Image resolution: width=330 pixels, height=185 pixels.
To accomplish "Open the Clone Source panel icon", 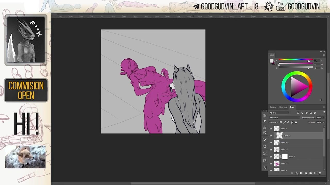I will pyautogui.click(x=265, y=146).
